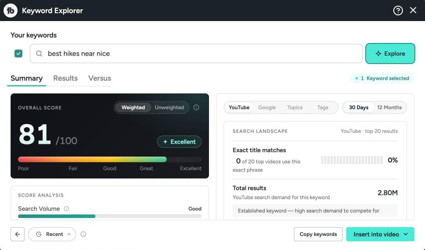This screenshot has width=425, height=250.
Task: Switch to the Summary tab
Action: point(26,78)
